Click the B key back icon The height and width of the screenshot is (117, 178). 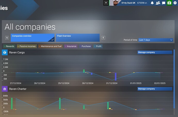[x=106, y=3]
